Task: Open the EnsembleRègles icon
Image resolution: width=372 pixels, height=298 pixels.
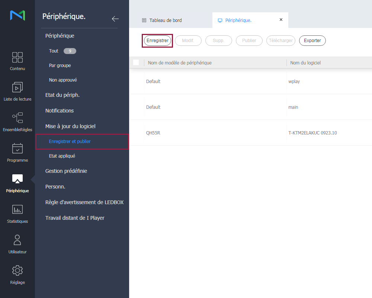Action: (x=17, y=118)
